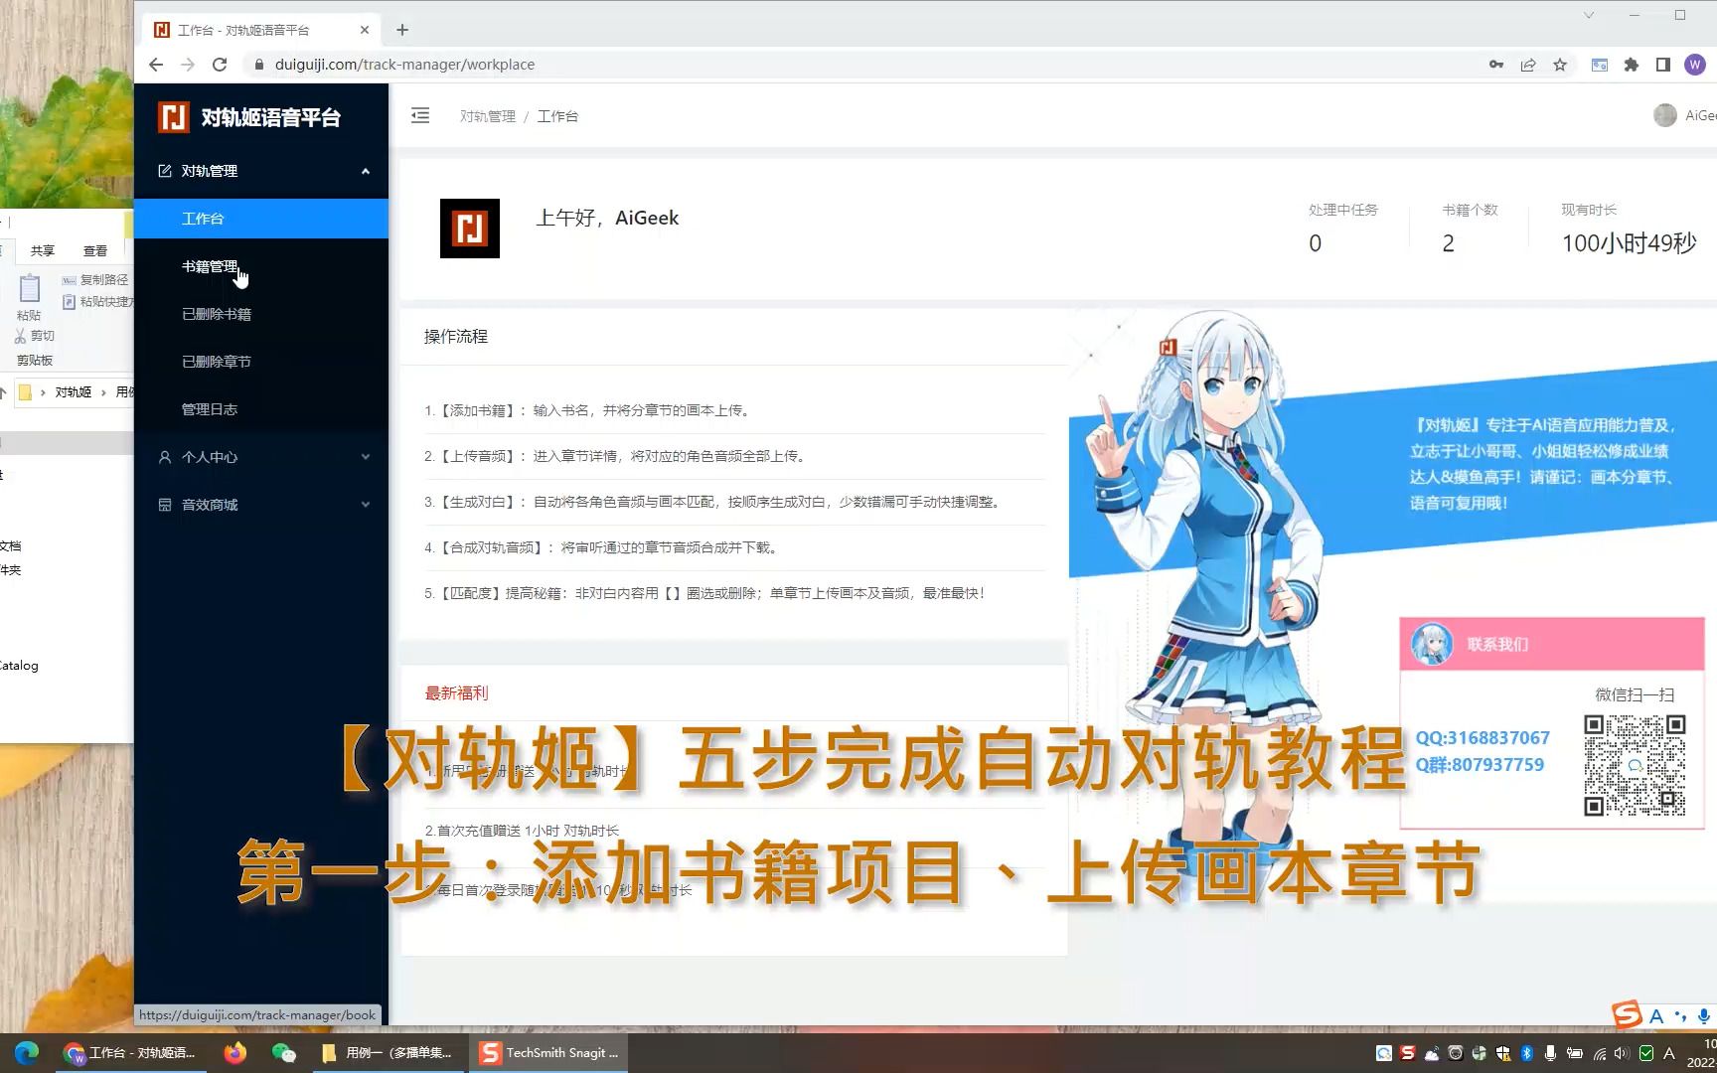Bookmark the page with the star icon

tap(1561, 64)
